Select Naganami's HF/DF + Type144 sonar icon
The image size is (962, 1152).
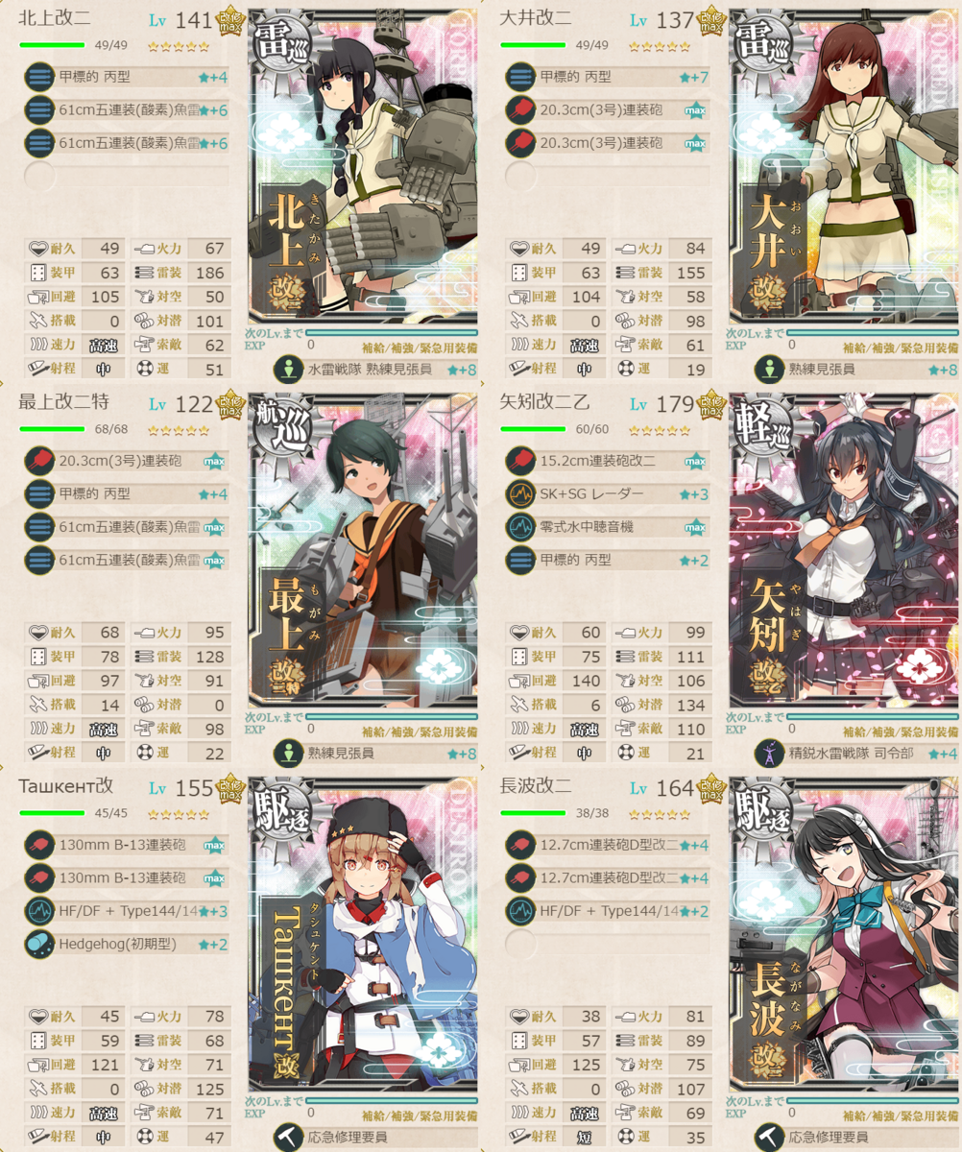tap(520, 911)
